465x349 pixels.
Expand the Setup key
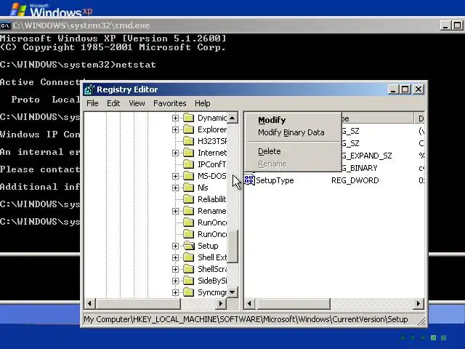(x=175, y=246)
